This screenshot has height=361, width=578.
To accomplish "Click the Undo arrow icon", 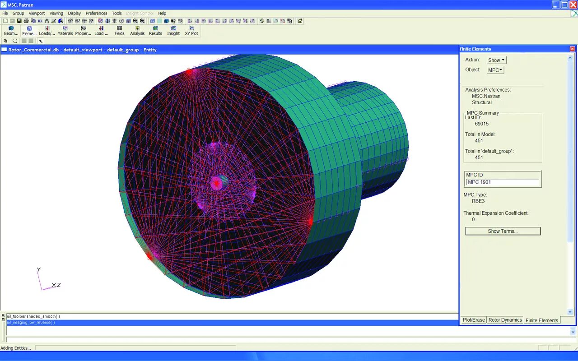I will 40,21.
